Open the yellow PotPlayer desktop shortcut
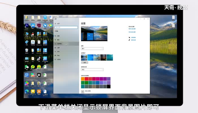The height and width of the screenshot is (113, 198). point(33,92)
